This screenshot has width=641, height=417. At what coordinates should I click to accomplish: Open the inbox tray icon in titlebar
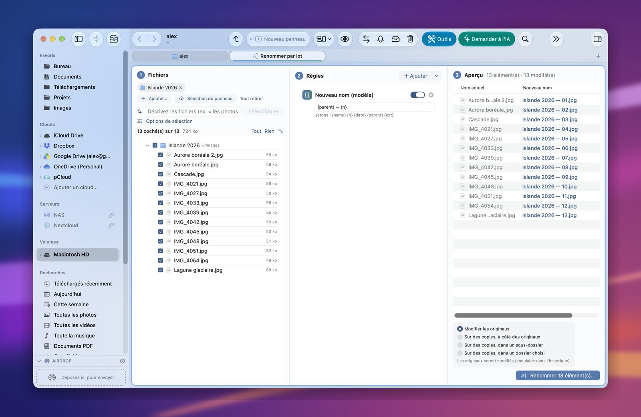tap(114, 39)
